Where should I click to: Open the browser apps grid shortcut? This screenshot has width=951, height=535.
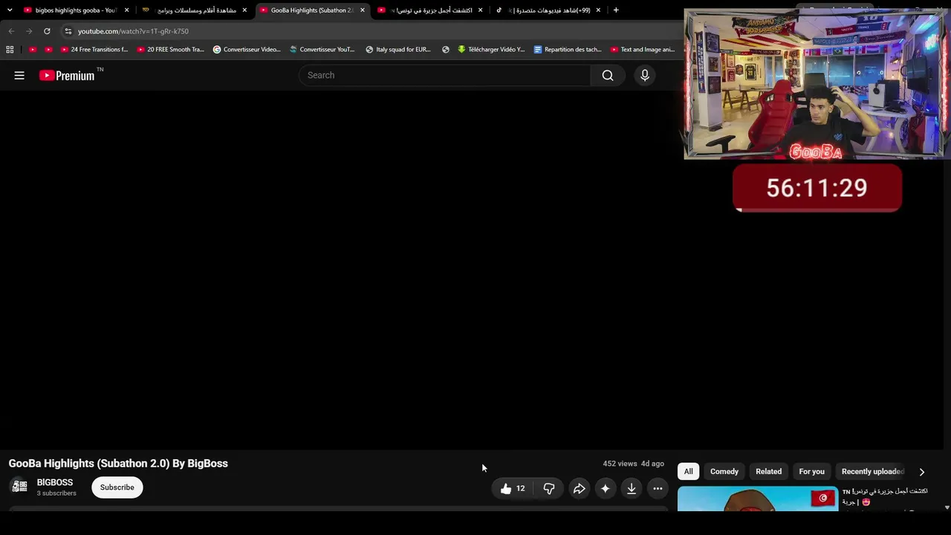click(x=10, y=50)
